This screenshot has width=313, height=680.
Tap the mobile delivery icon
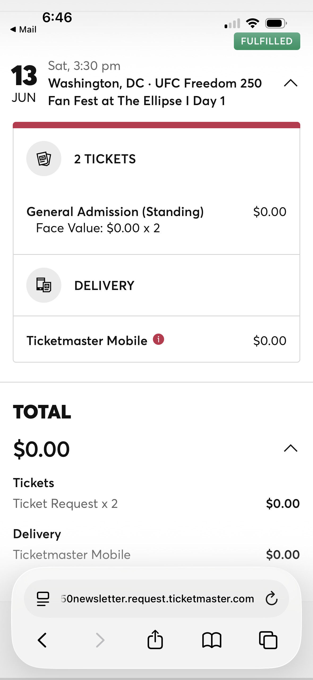44,285
